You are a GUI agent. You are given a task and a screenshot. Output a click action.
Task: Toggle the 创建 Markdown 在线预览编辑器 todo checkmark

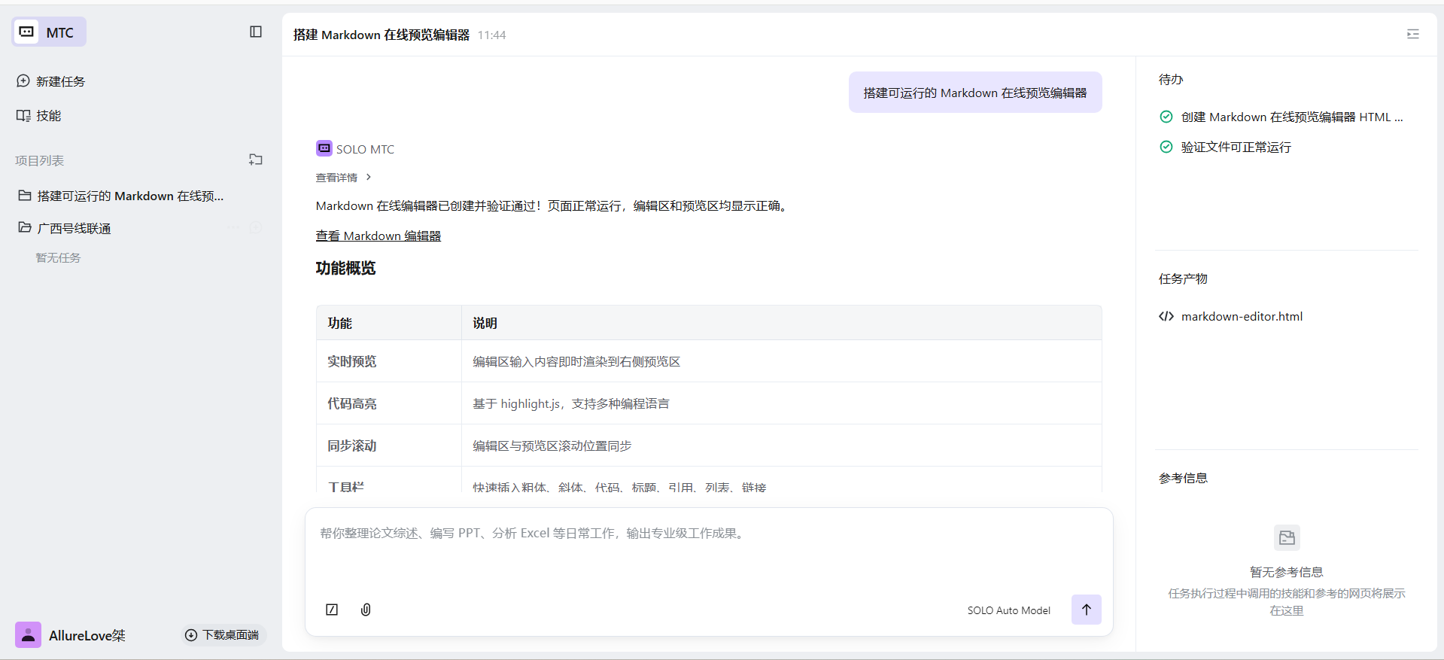(x=1166, y=117)
